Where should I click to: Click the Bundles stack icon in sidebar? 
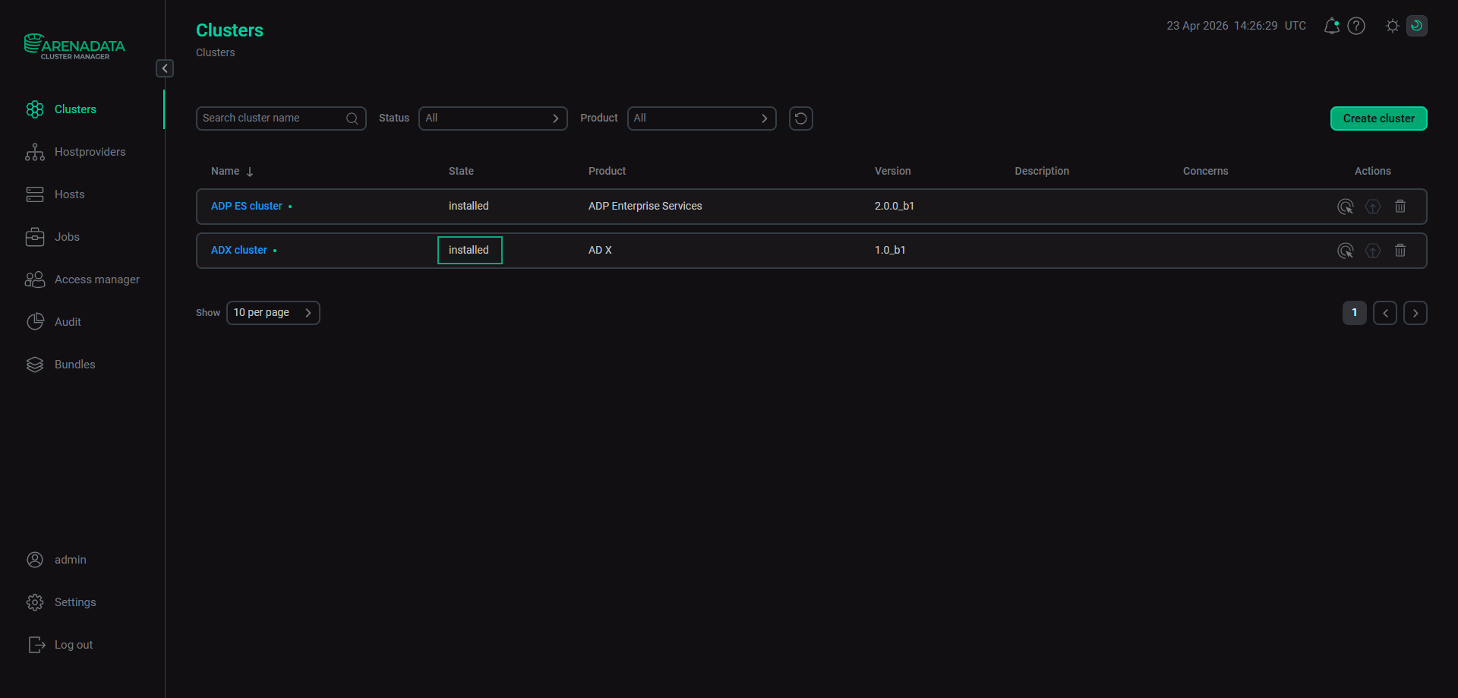point(35,365)
